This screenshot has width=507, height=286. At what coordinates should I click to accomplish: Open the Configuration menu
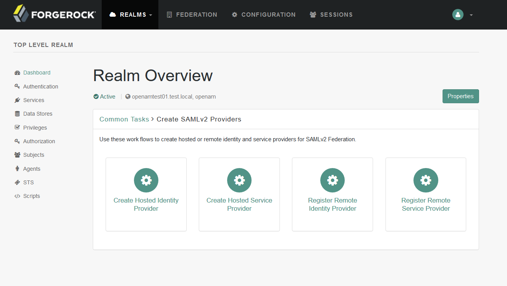coord(264,15)
